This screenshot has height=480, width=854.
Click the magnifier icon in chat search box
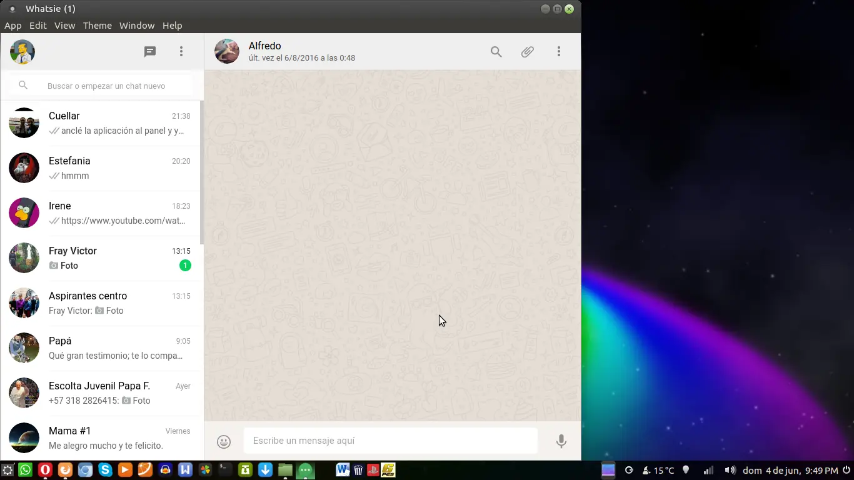click(x=23, y=86)
